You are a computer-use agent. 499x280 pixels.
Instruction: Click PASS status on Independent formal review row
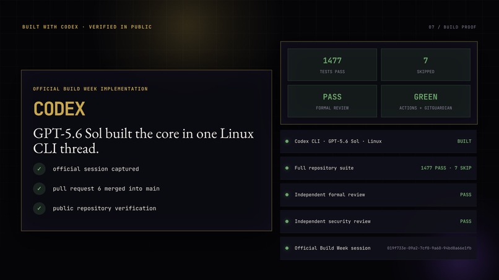click(466, 195)
